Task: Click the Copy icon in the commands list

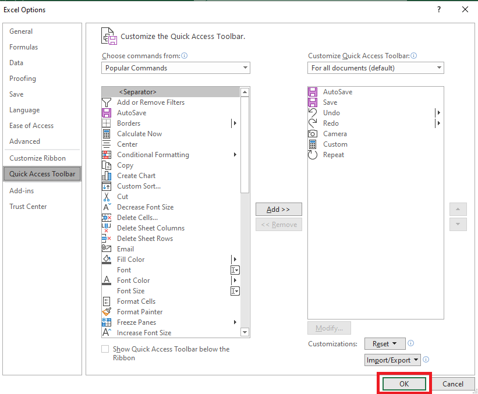Action: point(107,165)
